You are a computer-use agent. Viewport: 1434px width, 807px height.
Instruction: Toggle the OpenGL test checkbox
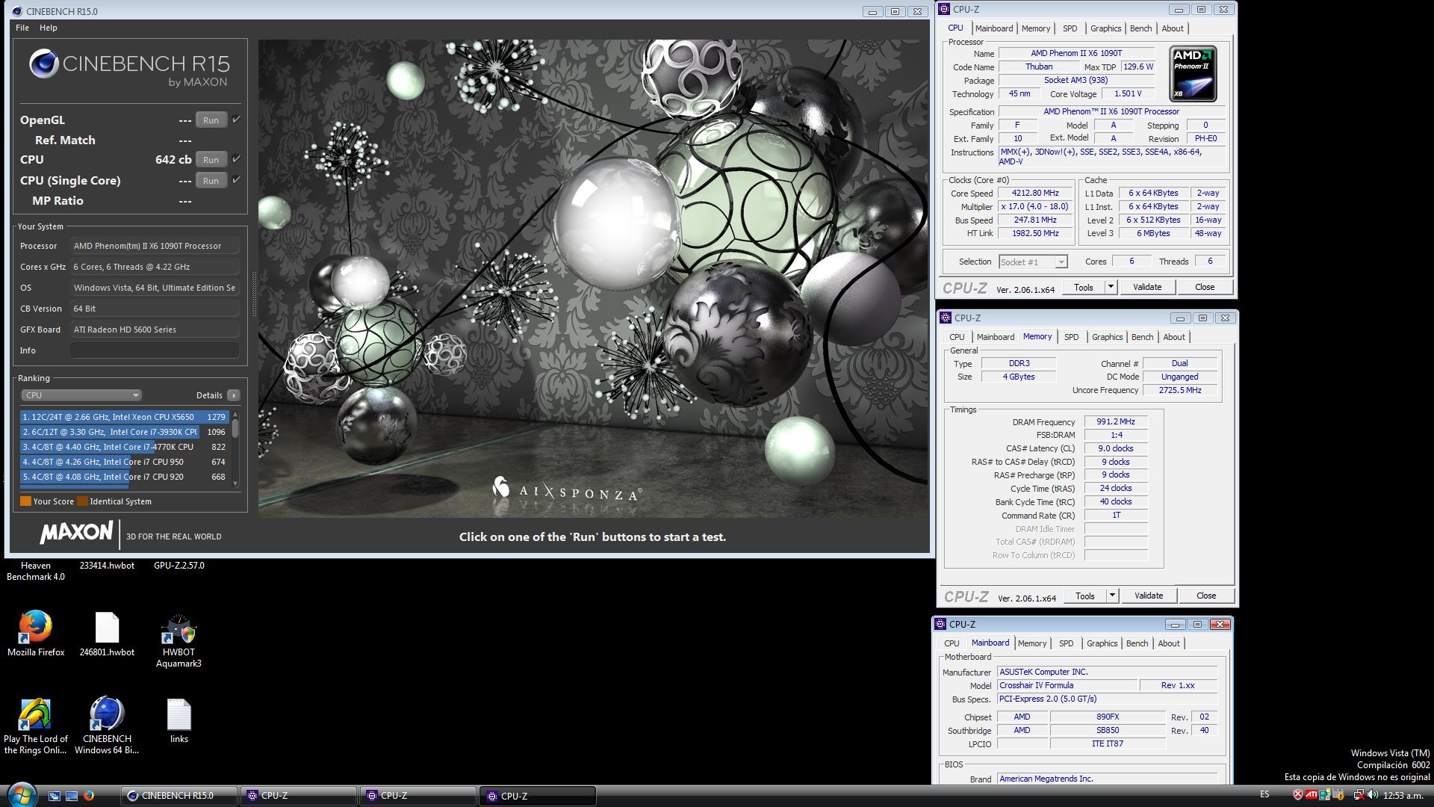tap(236, 120)
